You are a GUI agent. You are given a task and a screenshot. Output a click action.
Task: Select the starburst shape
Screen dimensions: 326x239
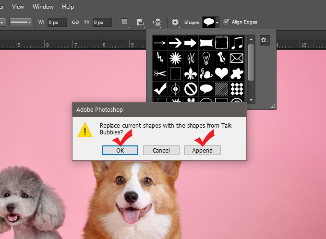tap(175, 58)
